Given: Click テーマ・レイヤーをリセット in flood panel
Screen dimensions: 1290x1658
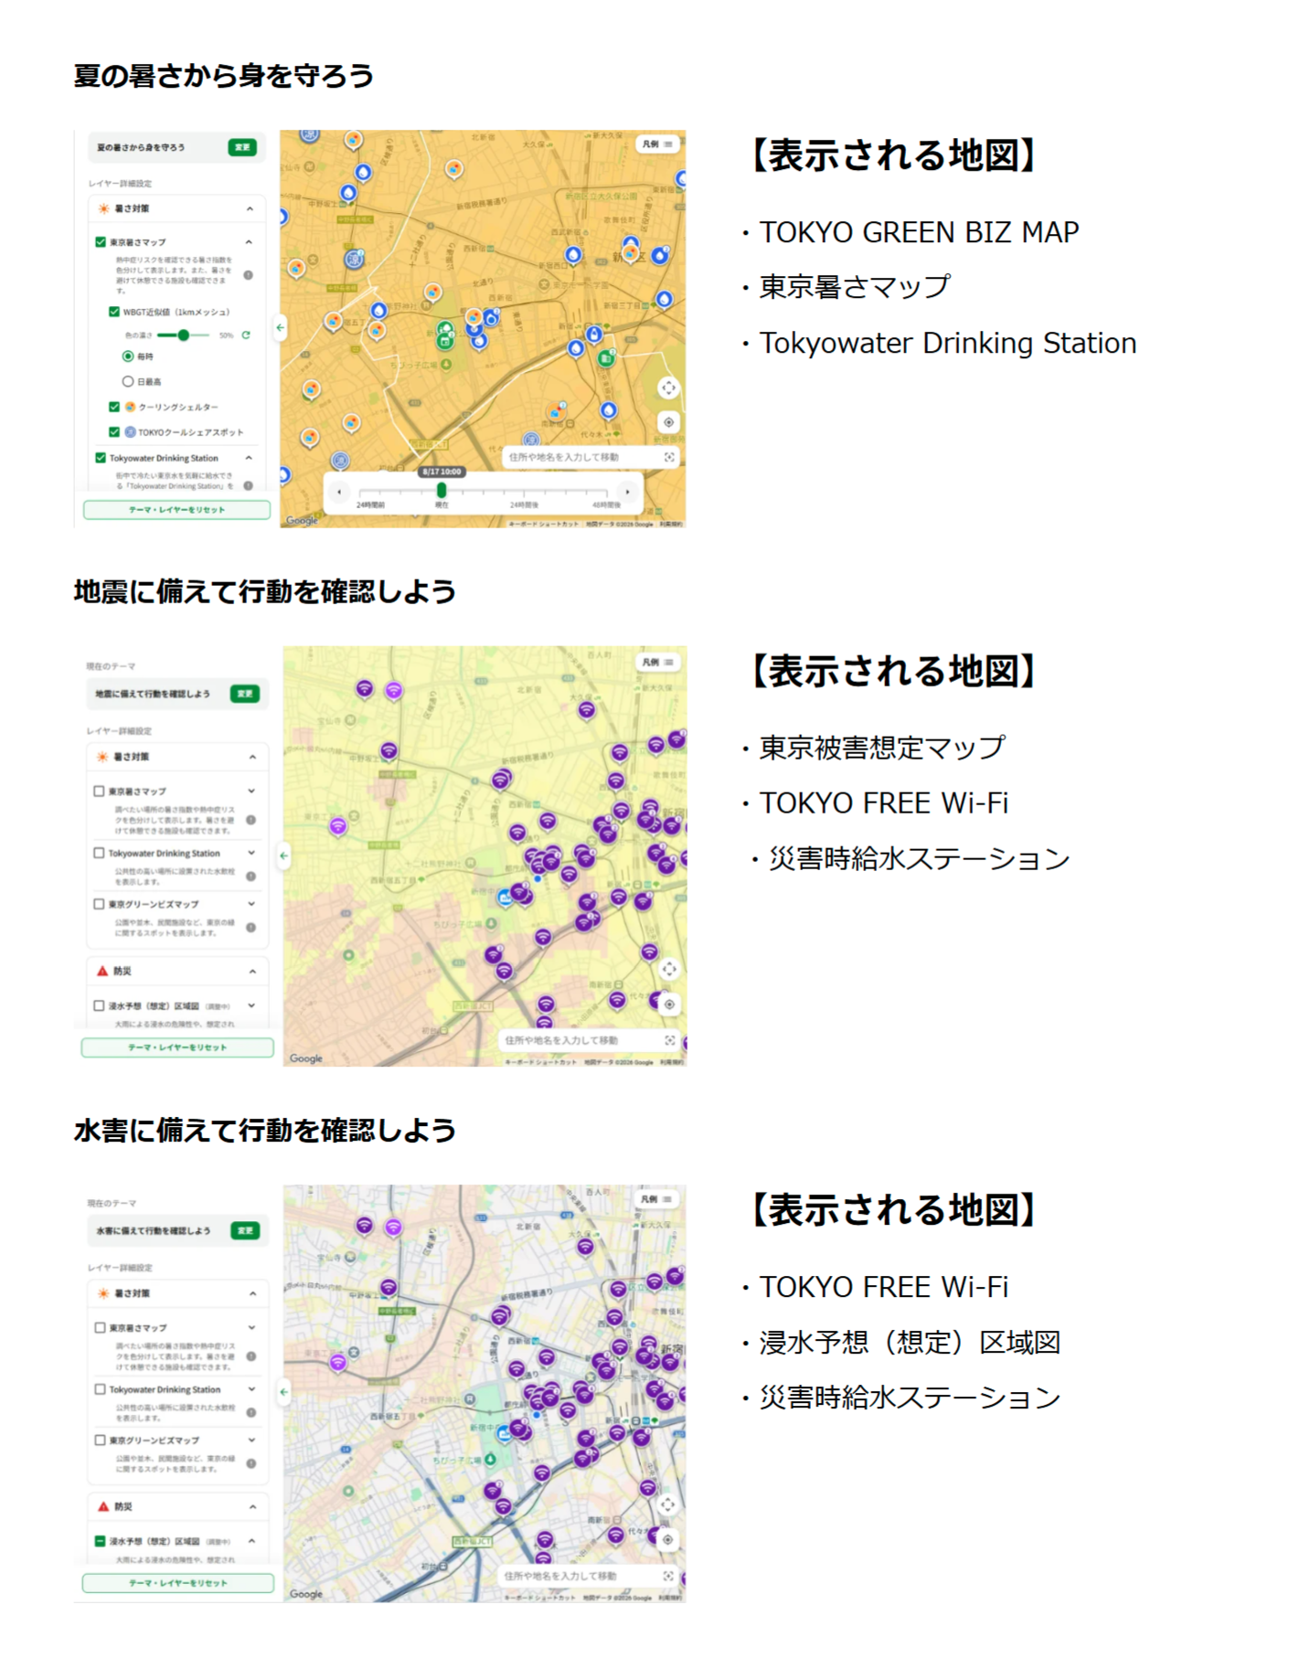Looking at the screenshot, I should [x=178, y=1583].
